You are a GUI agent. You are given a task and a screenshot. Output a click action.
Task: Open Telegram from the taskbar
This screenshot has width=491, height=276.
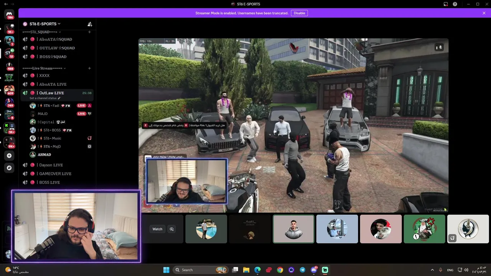303,270
